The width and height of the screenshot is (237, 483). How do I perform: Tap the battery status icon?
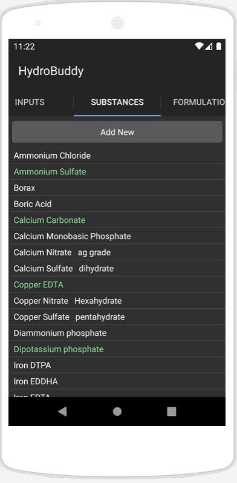point(218,46)
